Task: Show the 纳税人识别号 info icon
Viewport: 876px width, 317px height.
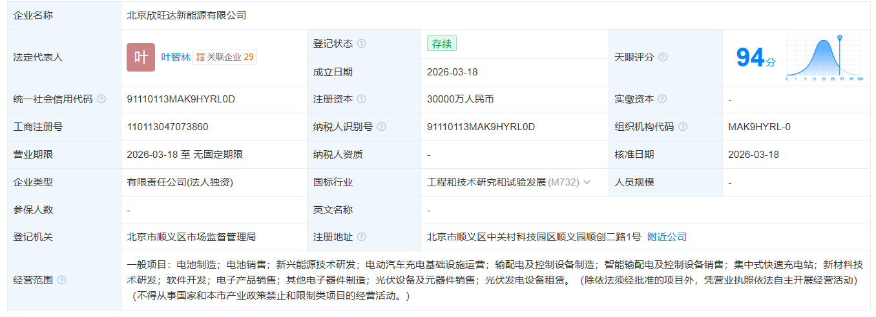Action: tap(381, 127)
